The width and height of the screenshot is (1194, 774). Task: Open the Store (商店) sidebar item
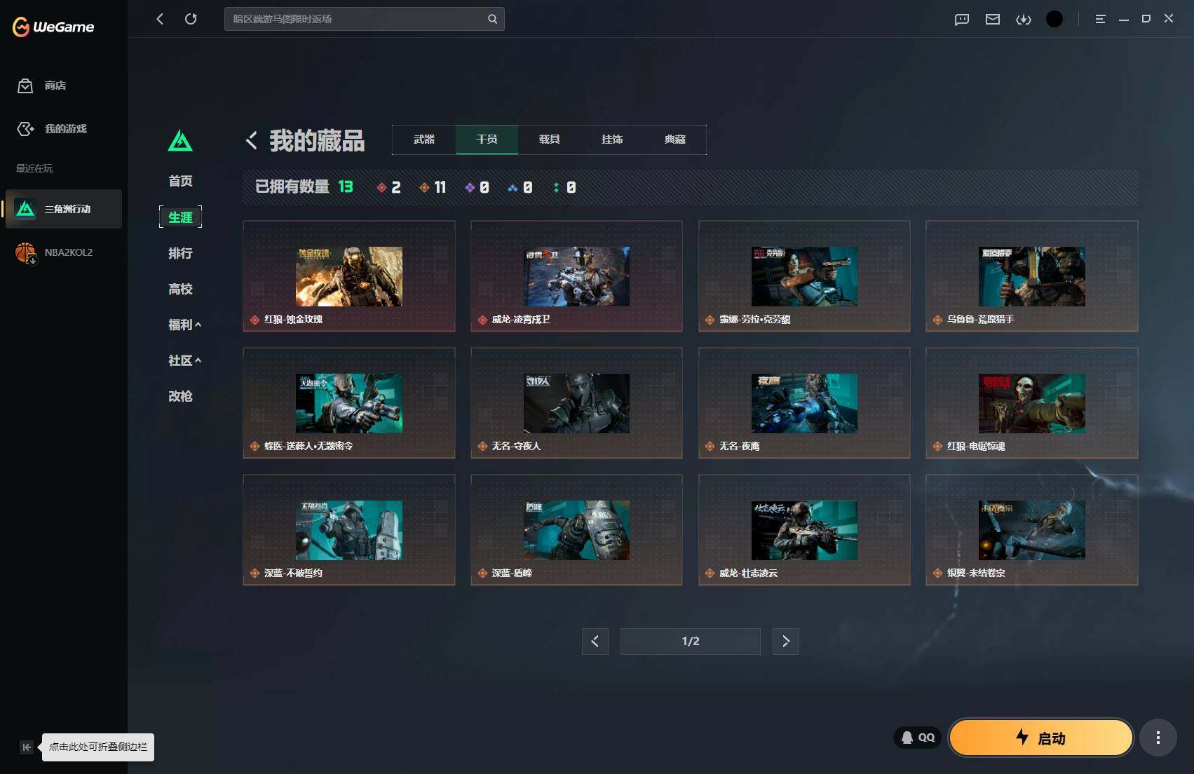point(63,86)
